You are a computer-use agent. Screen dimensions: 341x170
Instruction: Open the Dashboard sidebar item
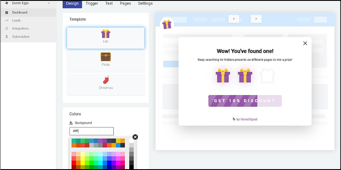(x=28, y=12)
